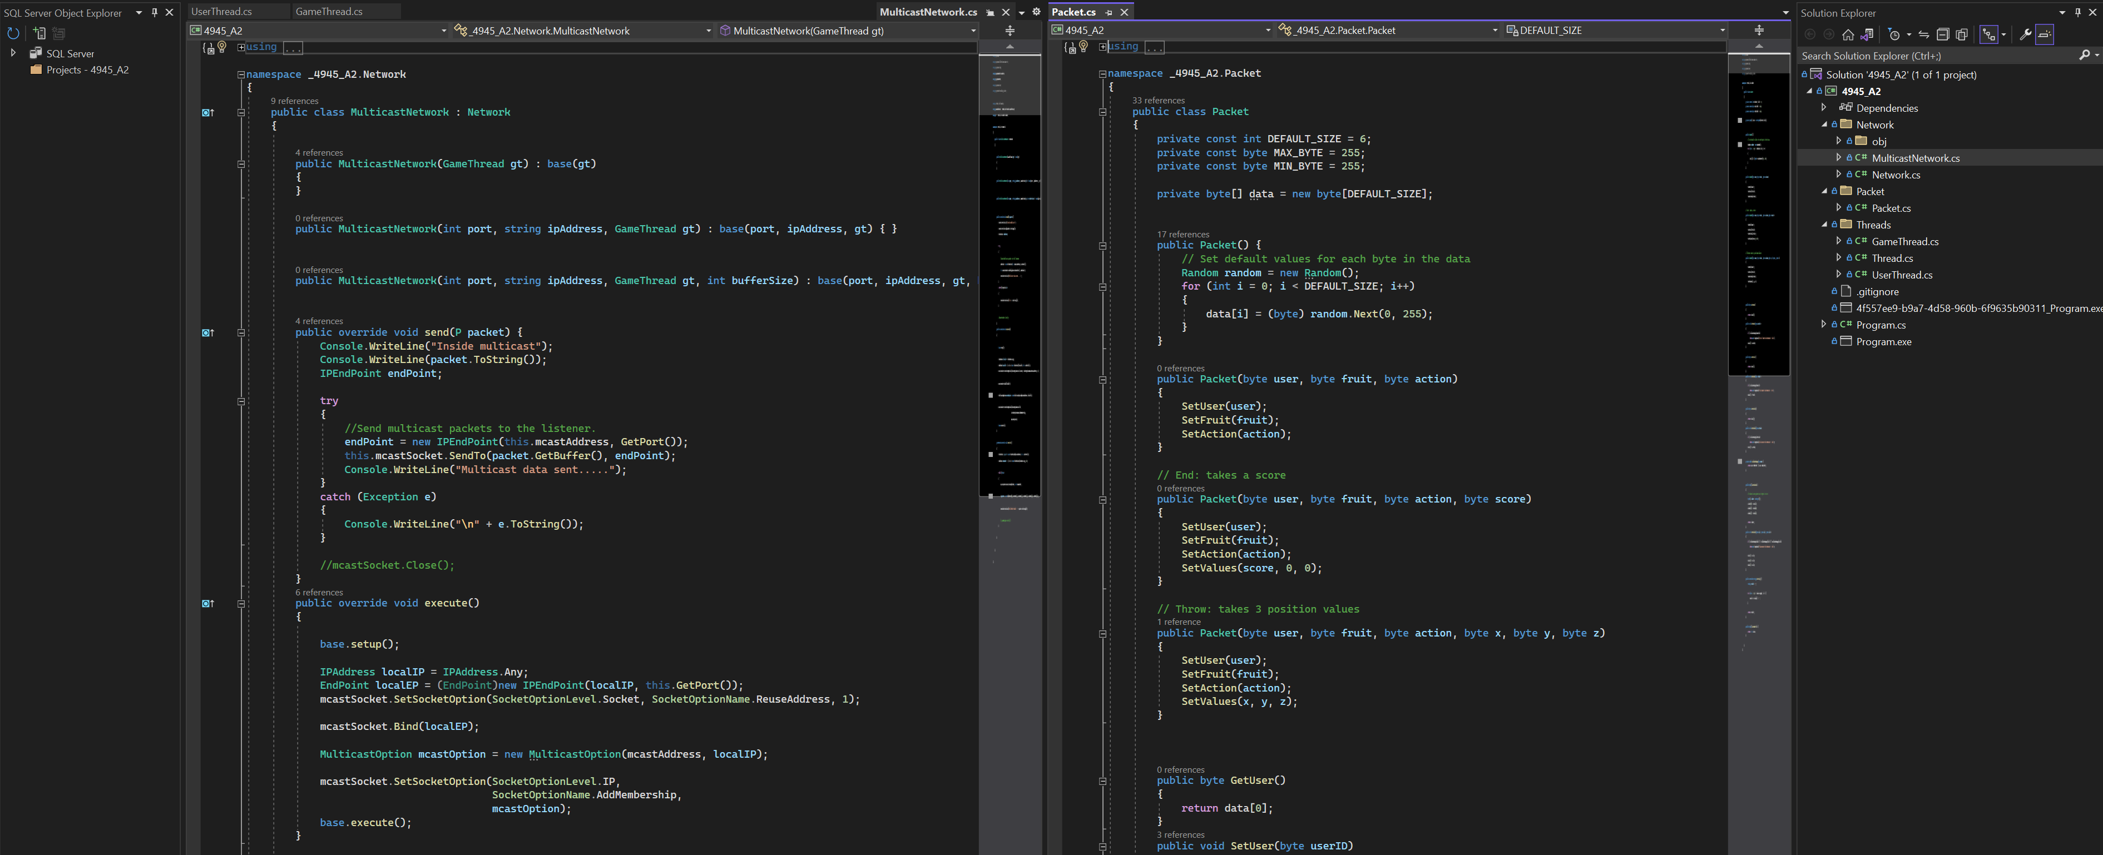Image resolution: width=2103 pixels, height=855 pixels.
Task: Toggle Preview Selected Items button
Action: pos(2044,34)
